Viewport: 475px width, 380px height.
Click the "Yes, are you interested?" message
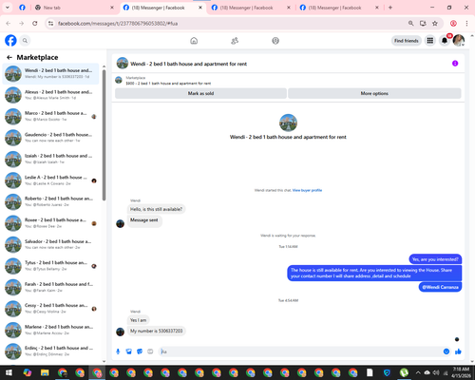tap(435, 259)
